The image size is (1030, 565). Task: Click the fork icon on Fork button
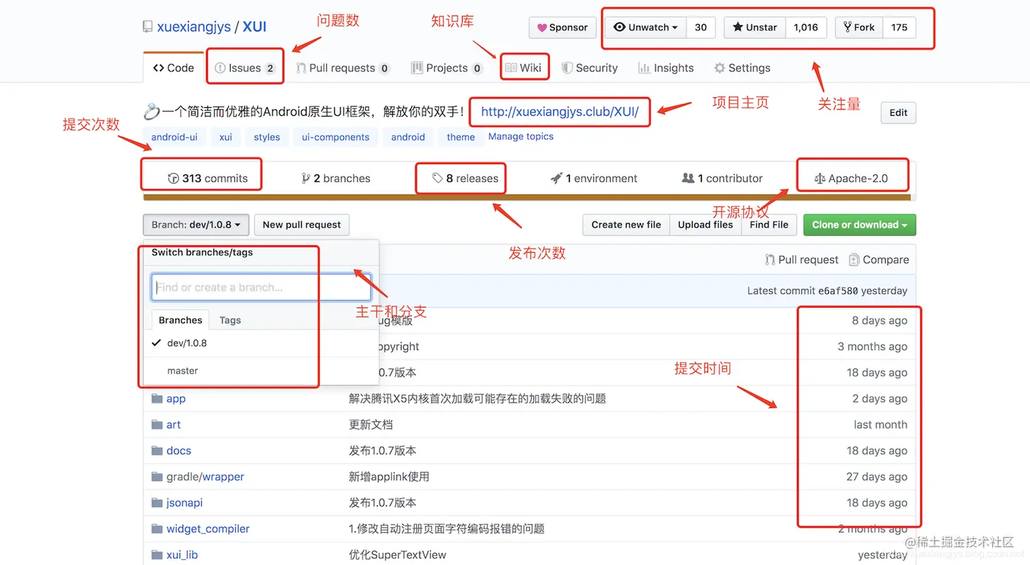tap(847, 27)
